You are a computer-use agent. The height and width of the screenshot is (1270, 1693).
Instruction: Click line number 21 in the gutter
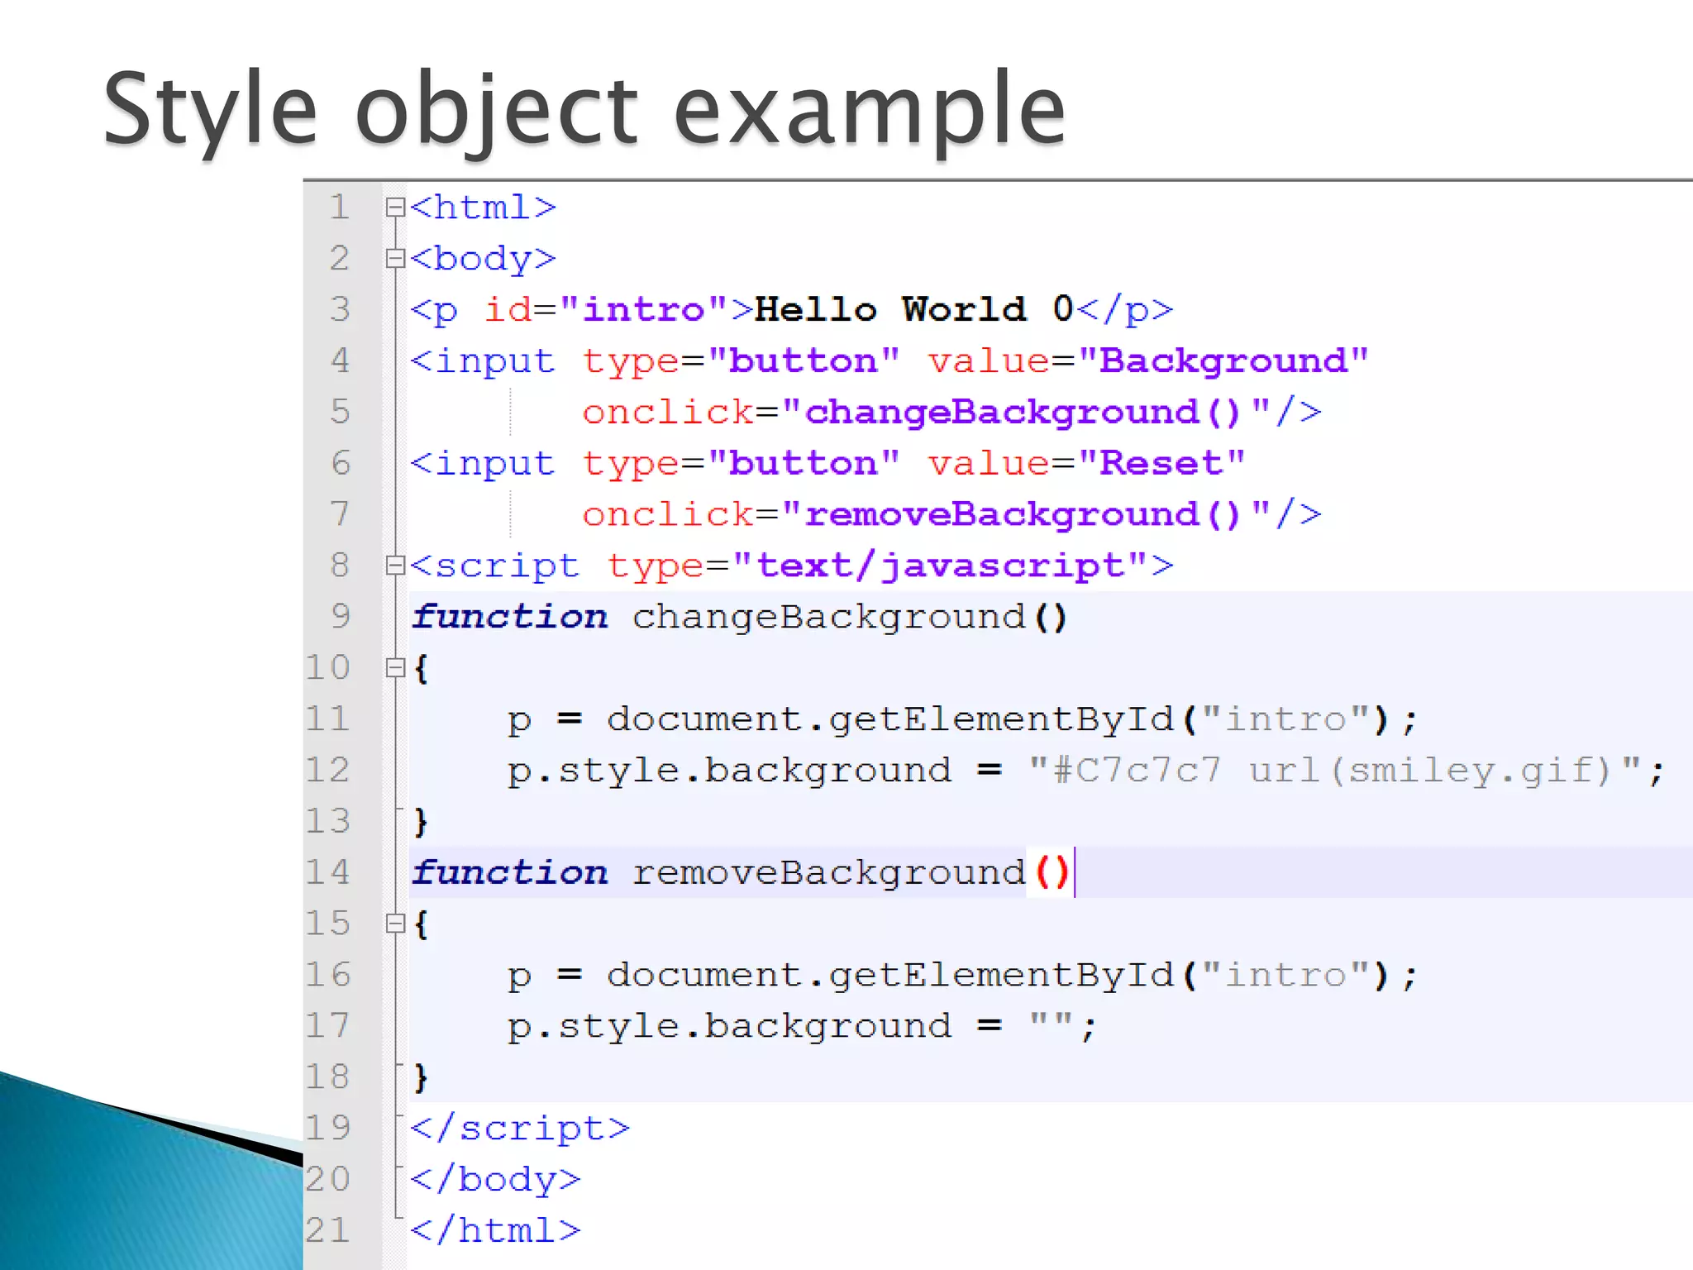coord(328,1230)
